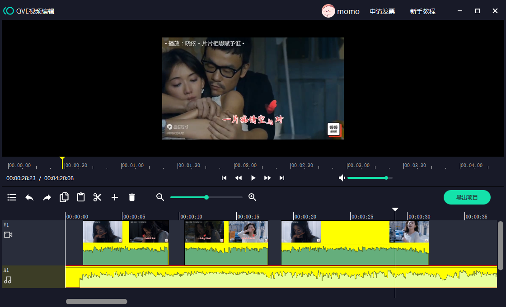Open the track list menu icon
Image resolution: width=506 pixels, height=307 pixels.
pyautogui.click(x=12, y=197)
